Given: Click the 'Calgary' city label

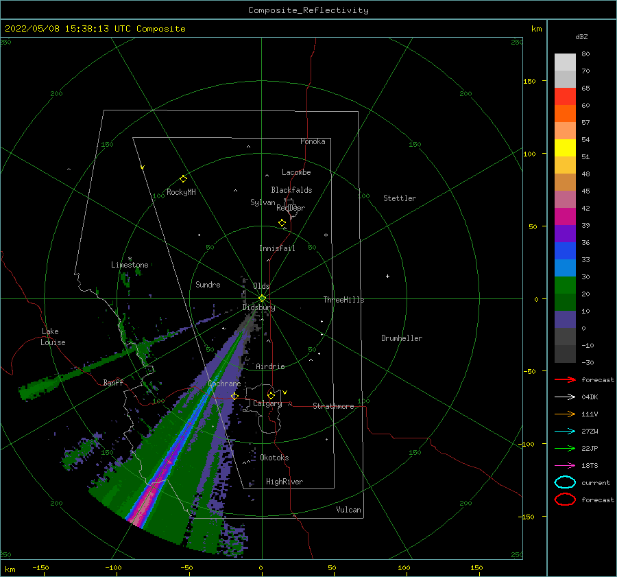Looking at the screenshot, I should coord(267,403).
